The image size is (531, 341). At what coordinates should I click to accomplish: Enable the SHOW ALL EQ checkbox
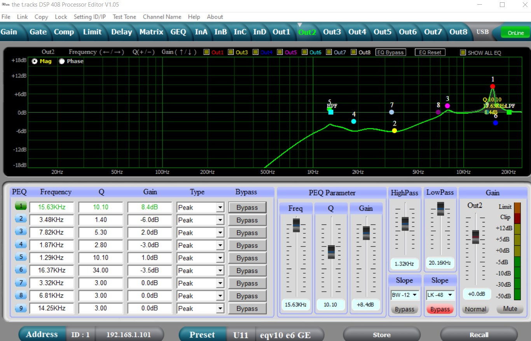pyautogui.click(x=463, y=52)
